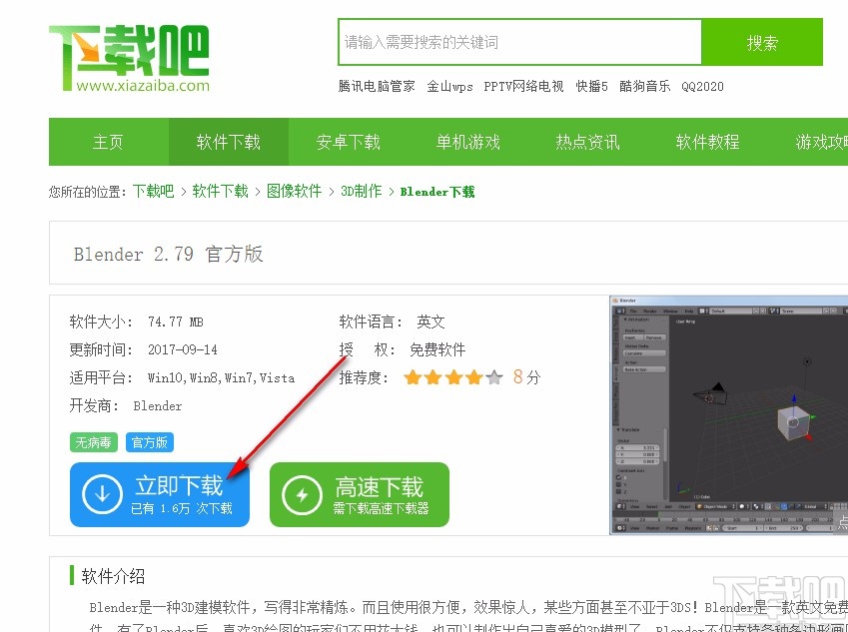Select the 安卓下载 navigation tab
The height and width of the screenshot is (632, 848).
tap(349, 142)
